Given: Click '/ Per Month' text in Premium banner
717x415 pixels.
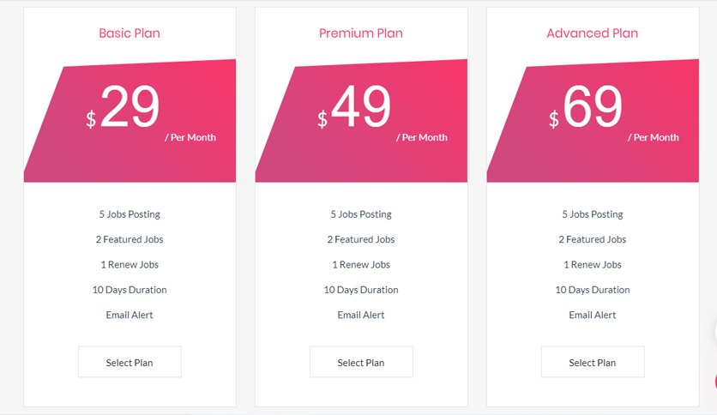Looking at the screenshot, I should (x=422, y=137).
